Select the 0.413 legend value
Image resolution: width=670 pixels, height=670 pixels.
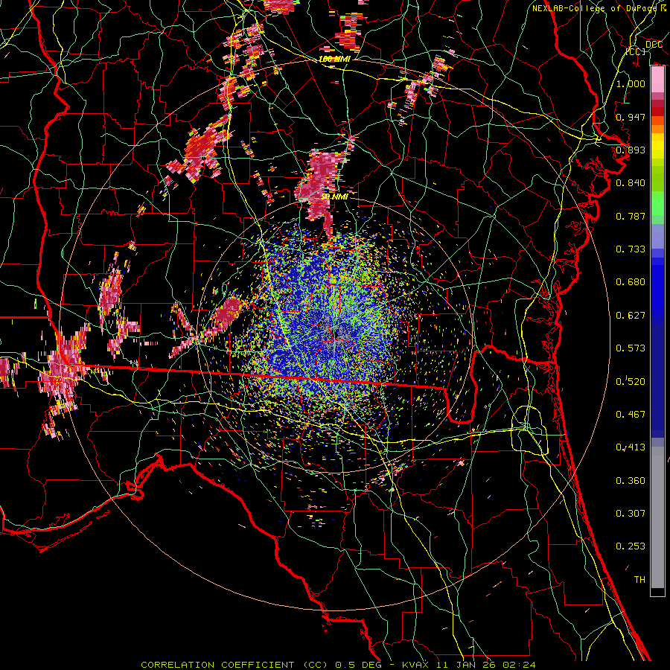click(x=631, y=447)
